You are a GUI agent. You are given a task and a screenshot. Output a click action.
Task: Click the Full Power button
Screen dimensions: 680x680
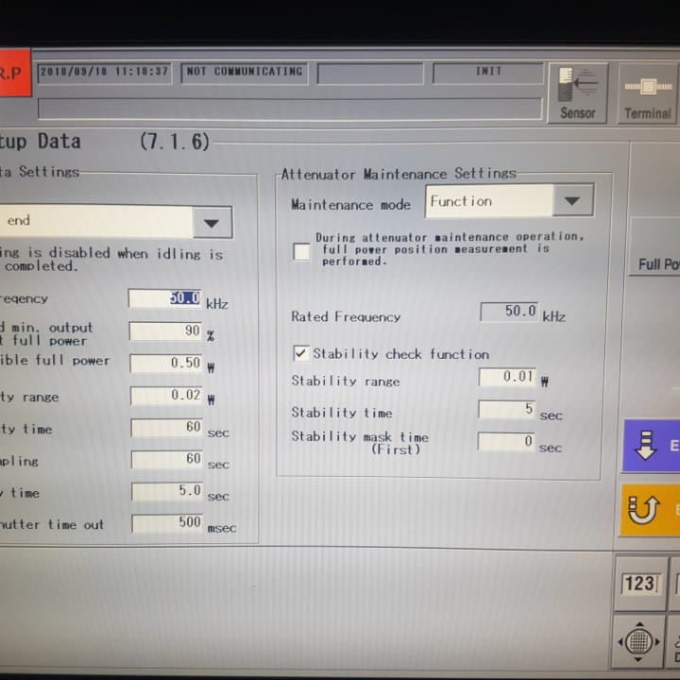pyautogui.click(x=657, y=264)
